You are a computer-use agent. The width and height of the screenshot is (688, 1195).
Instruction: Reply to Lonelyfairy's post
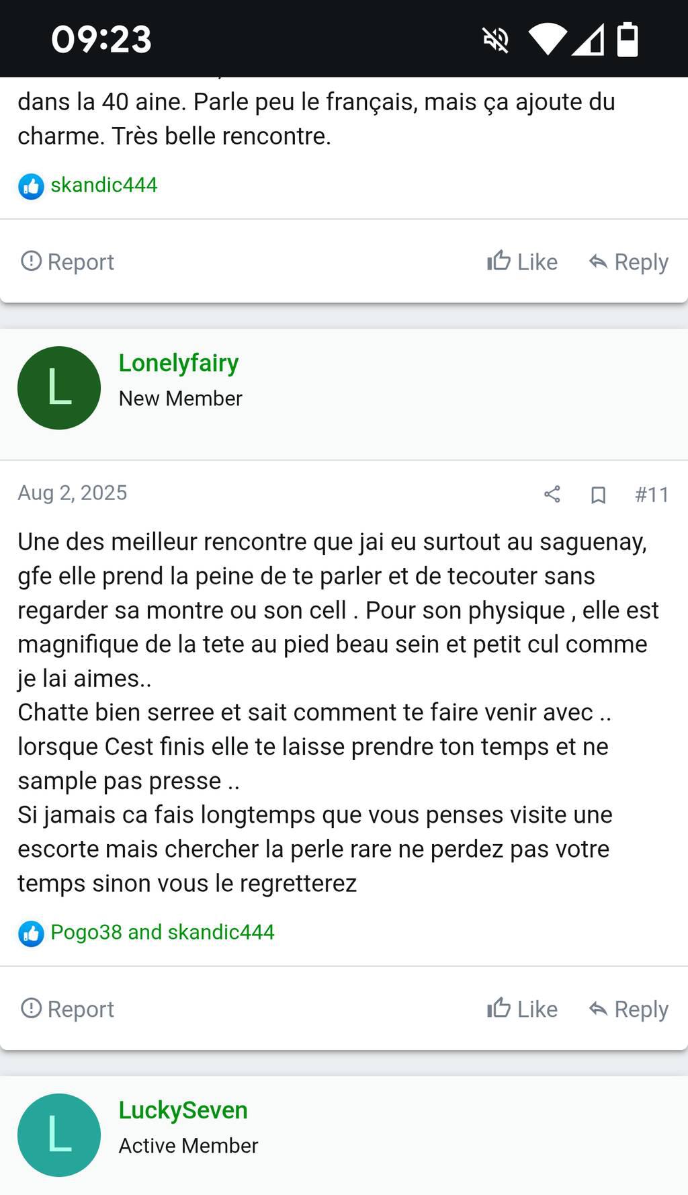point(628,1009)
